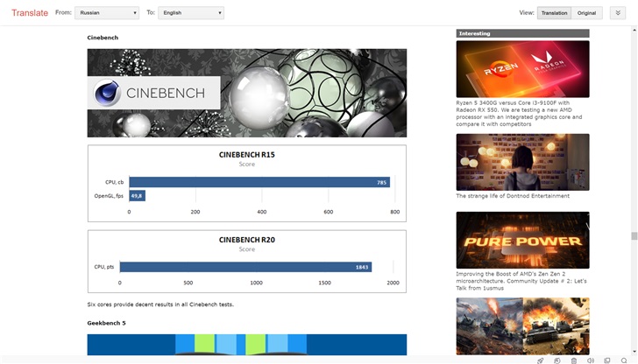Click the 'CPU, pts' axis label
This screenshot has height=364, width=638.
103,267
